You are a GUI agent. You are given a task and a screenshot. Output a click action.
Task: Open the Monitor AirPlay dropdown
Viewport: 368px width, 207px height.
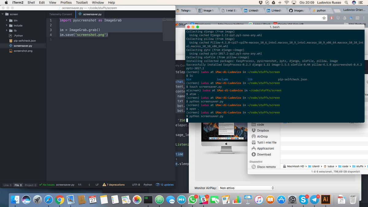click(246, 188)
